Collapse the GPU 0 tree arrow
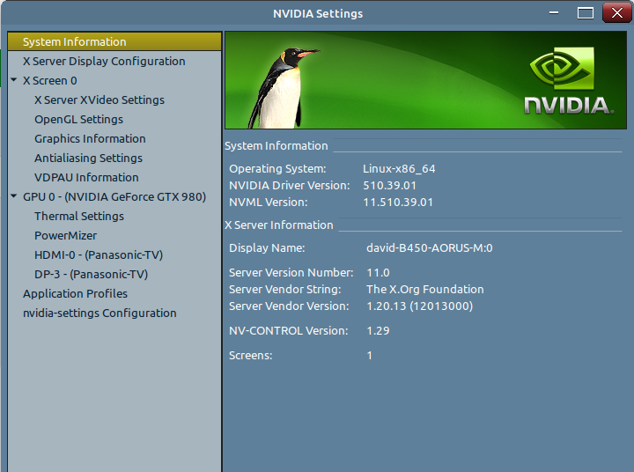Image resolution: width=634 pixels, height=472 pixels. 14,196
